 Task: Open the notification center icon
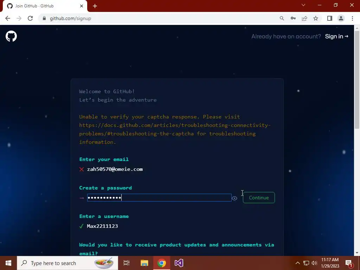[349, 263]
